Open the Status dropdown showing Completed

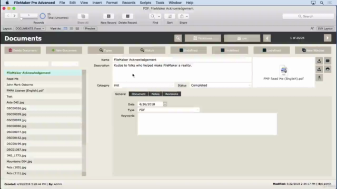coord(221,85)
